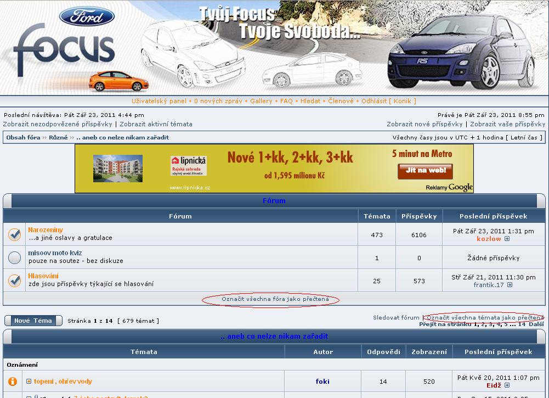Click the Hlasování forum status icon
This screenshot has height=398, width=549.
[x=15, y=281]
